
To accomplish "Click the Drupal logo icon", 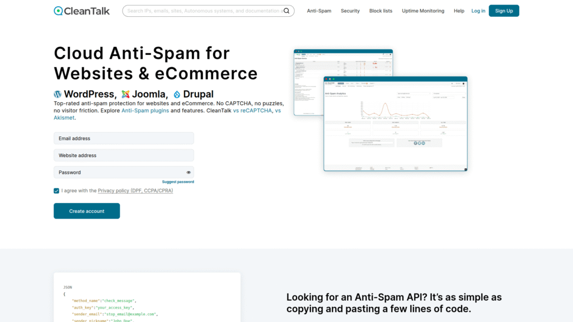I will click(177, 94).
